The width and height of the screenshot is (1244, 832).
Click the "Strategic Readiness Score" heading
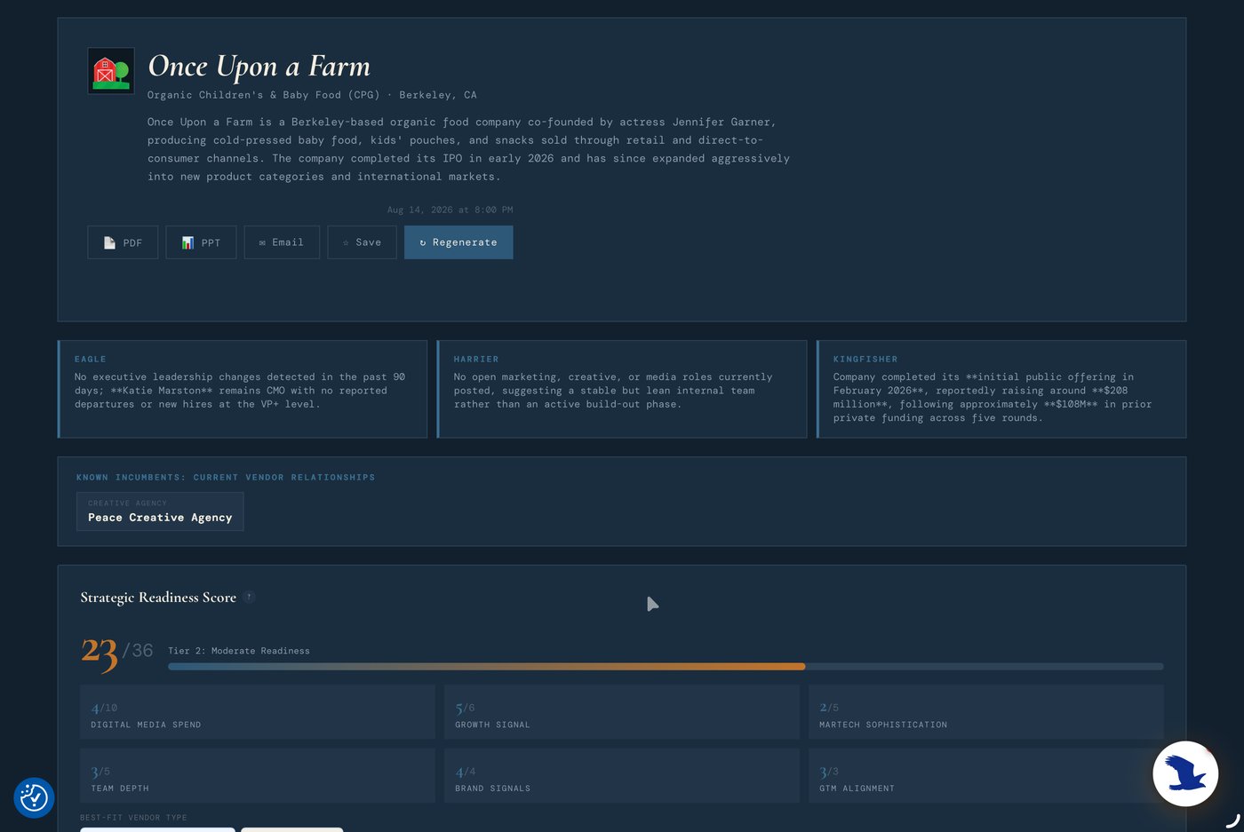click(x=158, y=598)
